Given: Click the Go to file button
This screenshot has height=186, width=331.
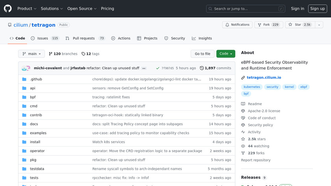Looking at the screenshot, I should coord(203,54).
